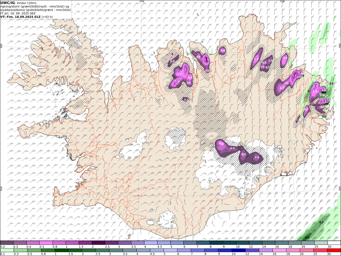Click the 'Vindur (10m),' text in the header
341x256 pixels.
pyautogui.click(x=27, y=3)
